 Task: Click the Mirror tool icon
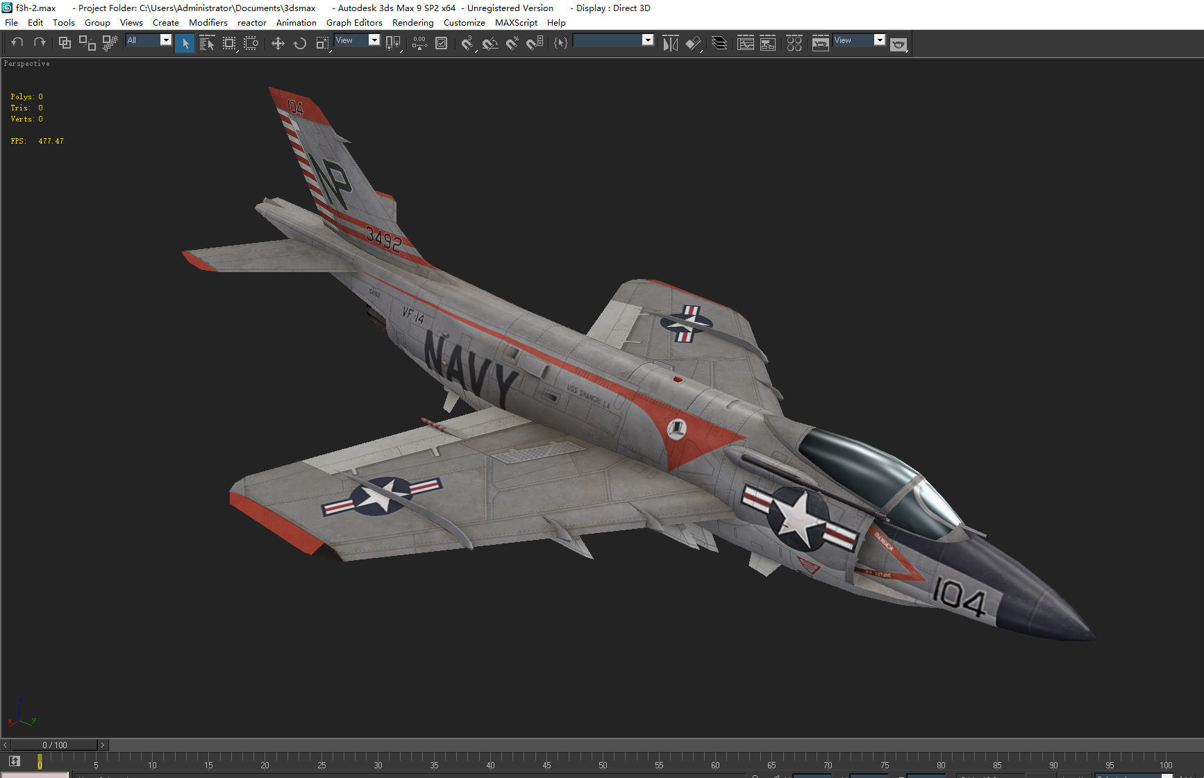click(671, 43)
